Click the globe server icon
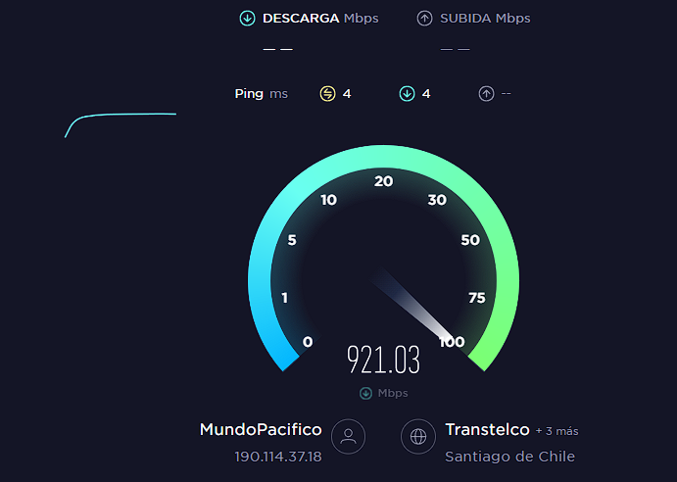The image size is (677, 482). coord(418,436)
